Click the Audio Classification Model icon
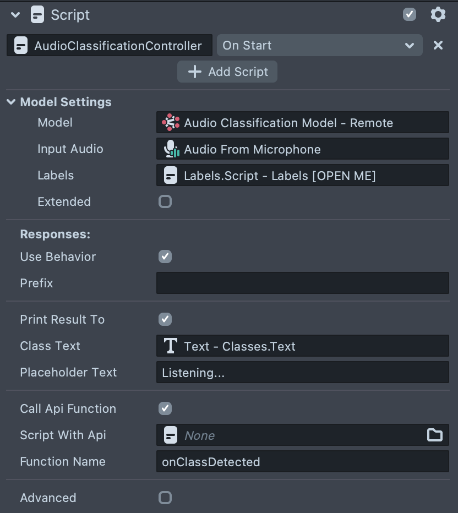 click(x=171, y=123)
